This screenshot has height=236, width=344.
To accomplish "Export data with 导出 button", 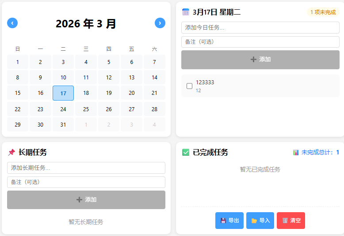I will (229, 221).
